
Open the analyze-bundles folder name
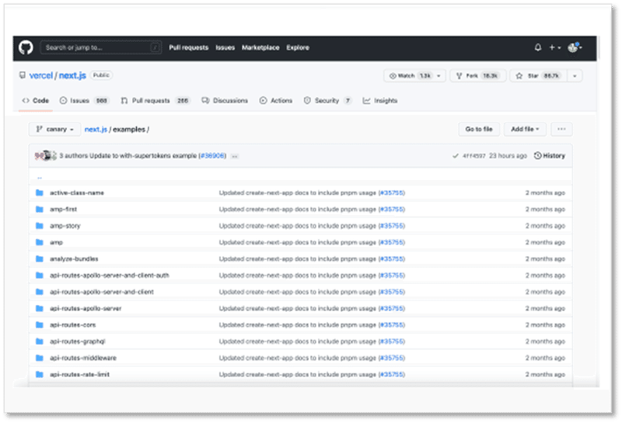coord(74,259)
